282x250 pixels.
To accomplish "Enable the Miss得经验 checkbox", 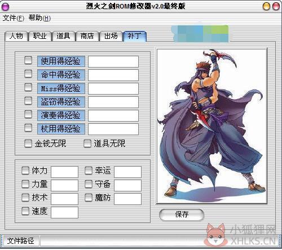I will [28, 87].
